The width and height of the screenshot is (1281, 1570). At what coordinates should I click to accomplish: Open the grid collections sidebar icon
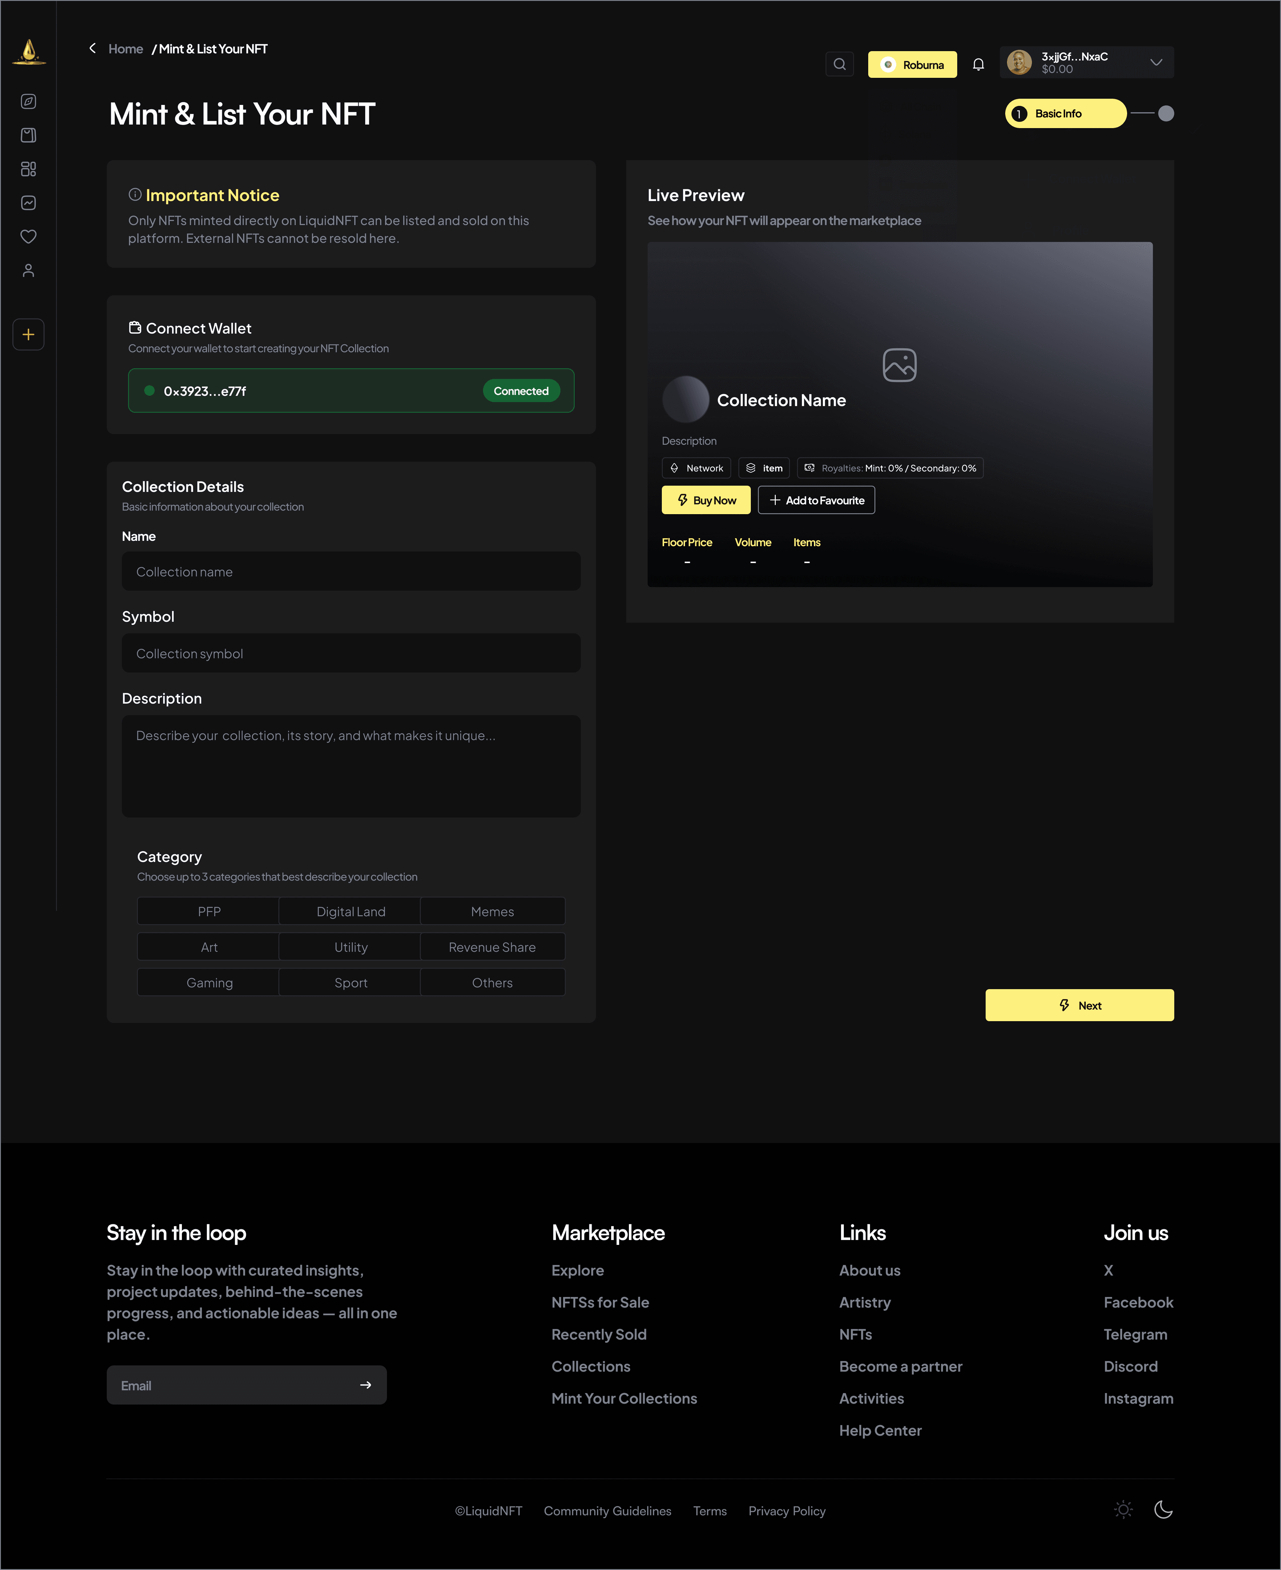tap(29, 169)
